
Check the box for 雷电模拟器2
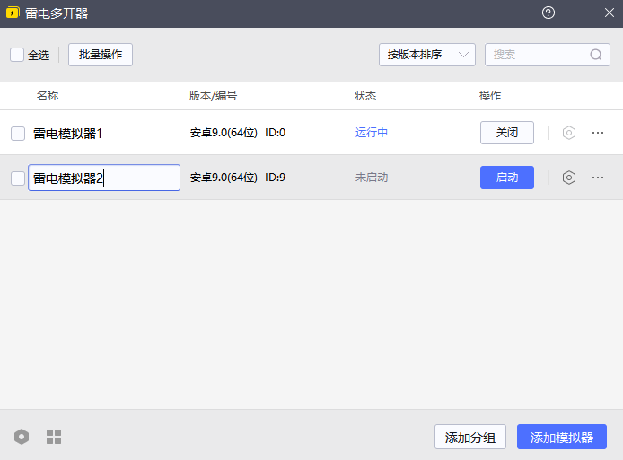pyautogui.click(x=18, y=178)
